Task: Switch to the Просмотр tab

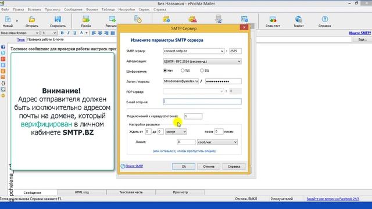Action: (x=180, y=192)
